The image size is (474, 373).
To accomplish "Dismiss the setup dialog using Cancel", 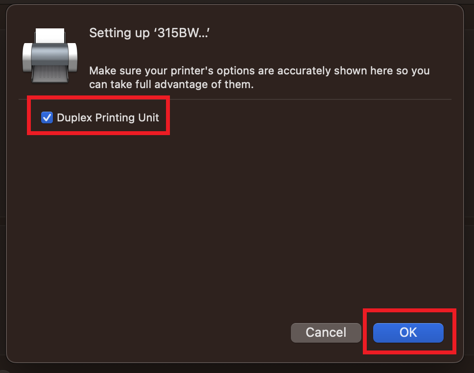I will tap(326, 332).
